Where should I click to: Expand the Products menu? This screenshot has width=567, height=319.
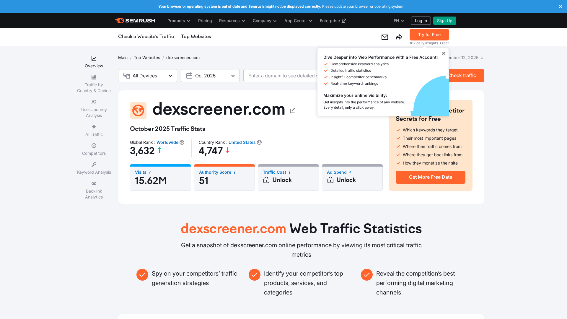click(x=179, y=21)
